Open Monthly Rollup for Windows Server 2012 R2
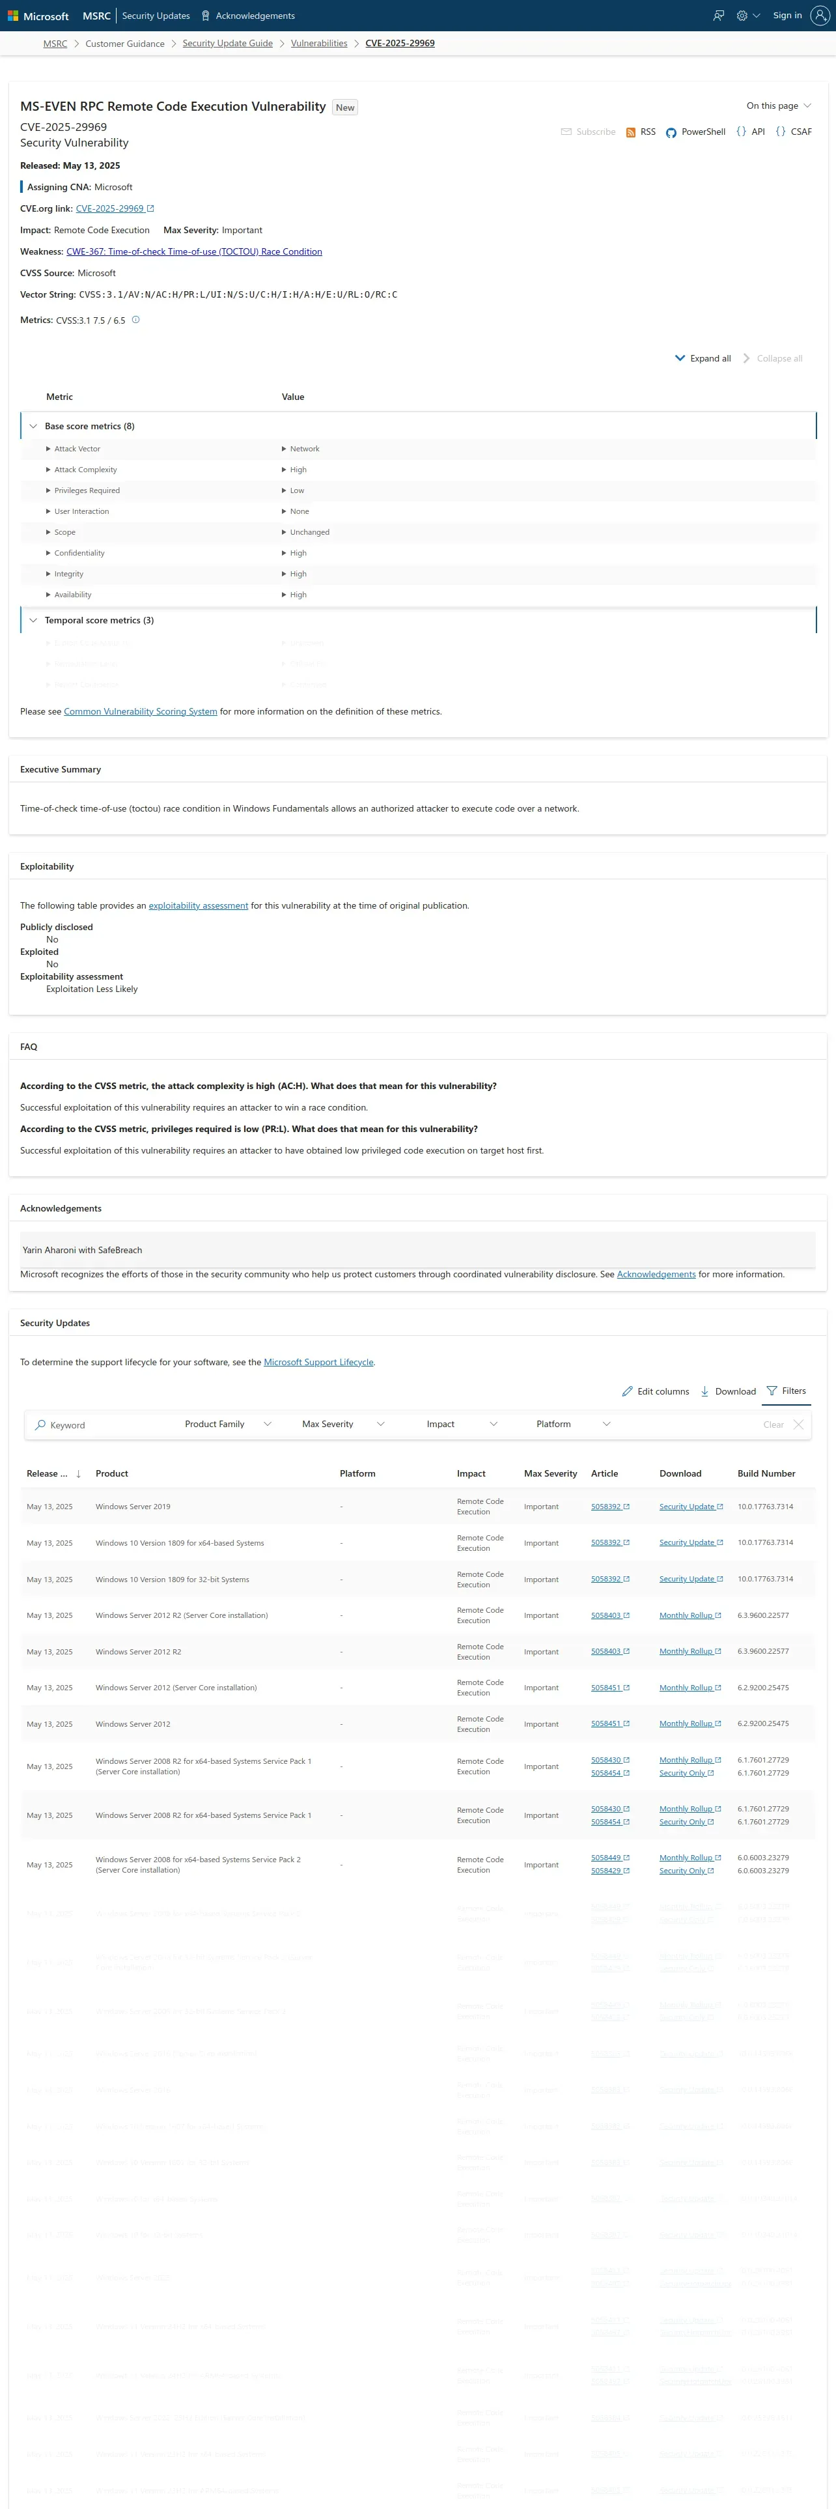 [x=690, y=1651]
